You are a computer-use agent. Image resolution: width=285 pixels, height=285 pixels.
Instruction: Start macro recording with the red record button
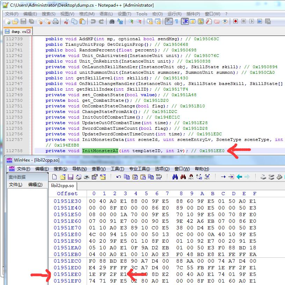235,21
